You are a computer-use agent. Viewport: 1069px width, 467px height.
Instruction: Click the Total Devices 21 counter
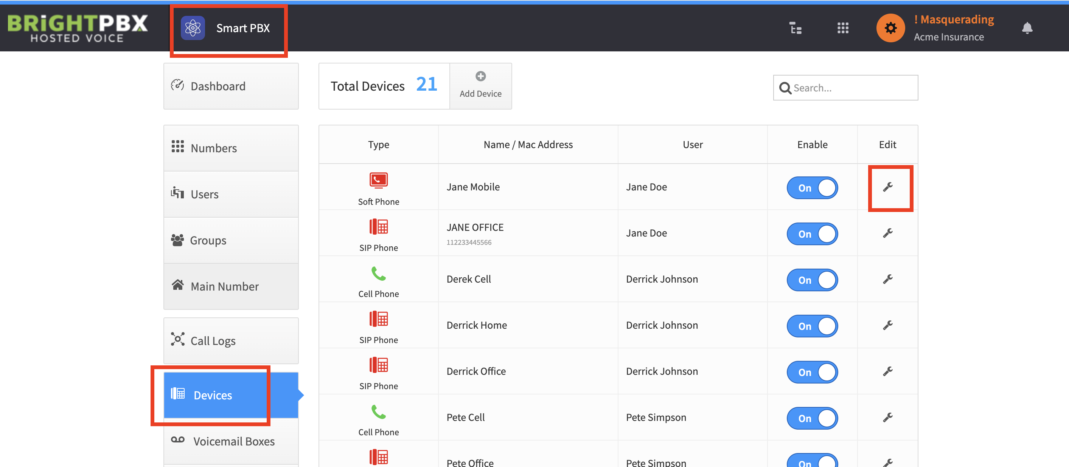click(384, 86)
